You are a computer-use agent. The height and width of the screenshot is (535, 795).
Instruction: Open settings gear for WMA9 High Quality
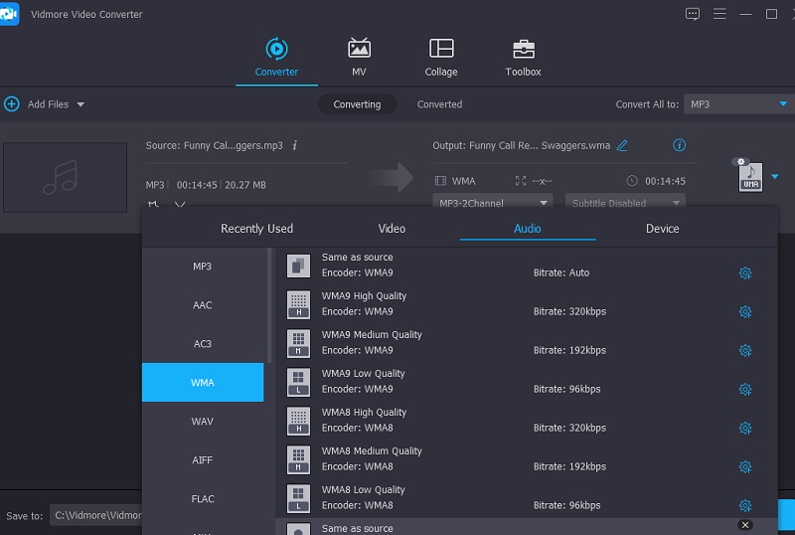(744, 312)
